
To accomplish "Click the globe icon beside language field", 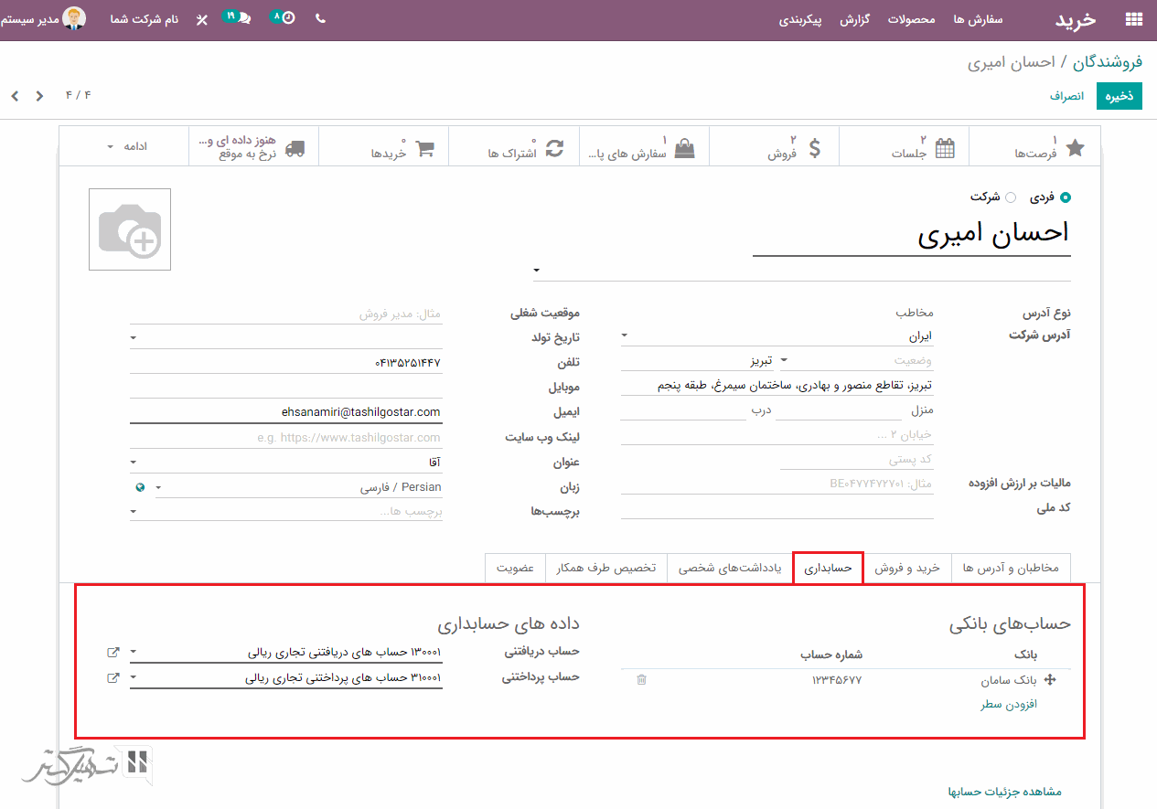I will point(140,487).
